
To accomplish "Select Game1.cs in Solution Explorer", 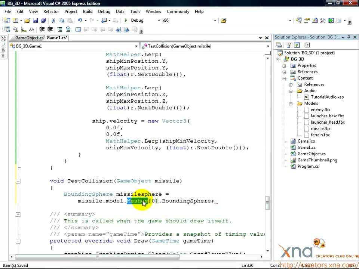I will (x=306, y=148).
